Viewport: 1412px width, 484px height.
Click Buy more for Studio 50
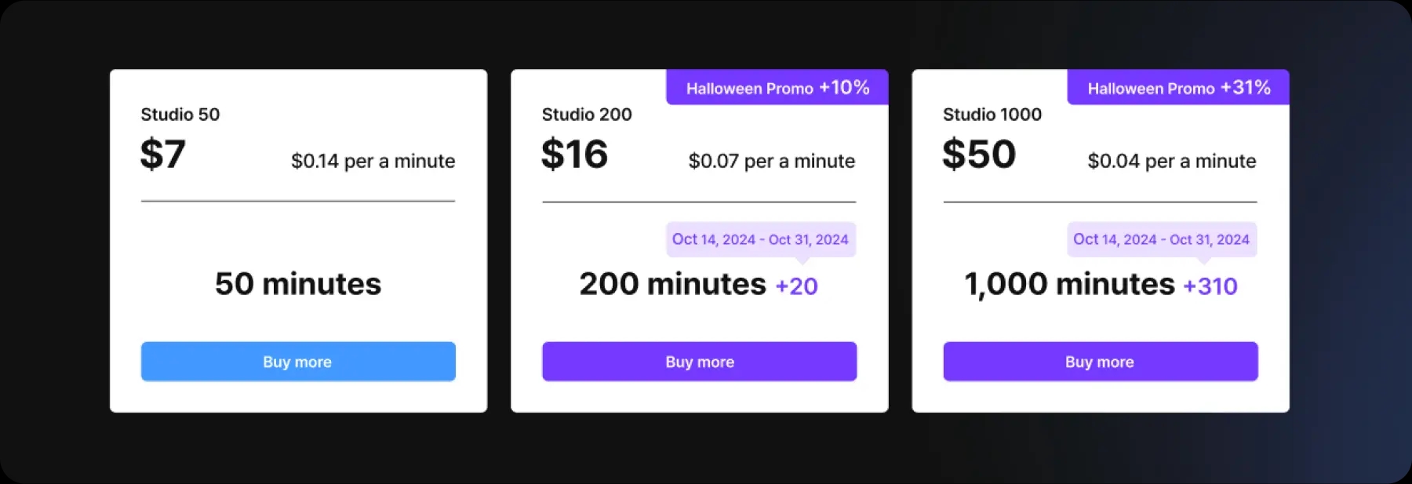pyautogui.click(x=298, y=362)
